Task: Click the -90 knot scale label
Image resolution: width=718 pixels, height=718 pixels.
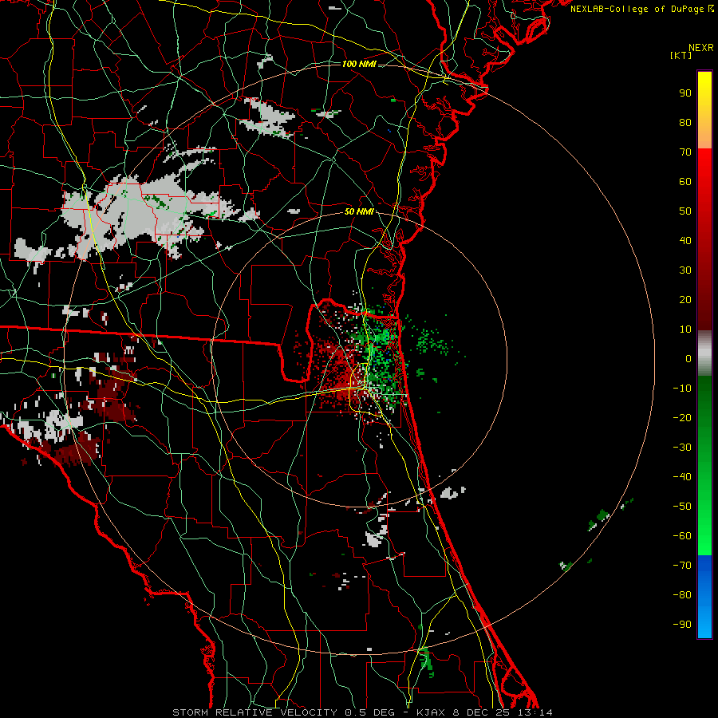Action: click(682, 625)
